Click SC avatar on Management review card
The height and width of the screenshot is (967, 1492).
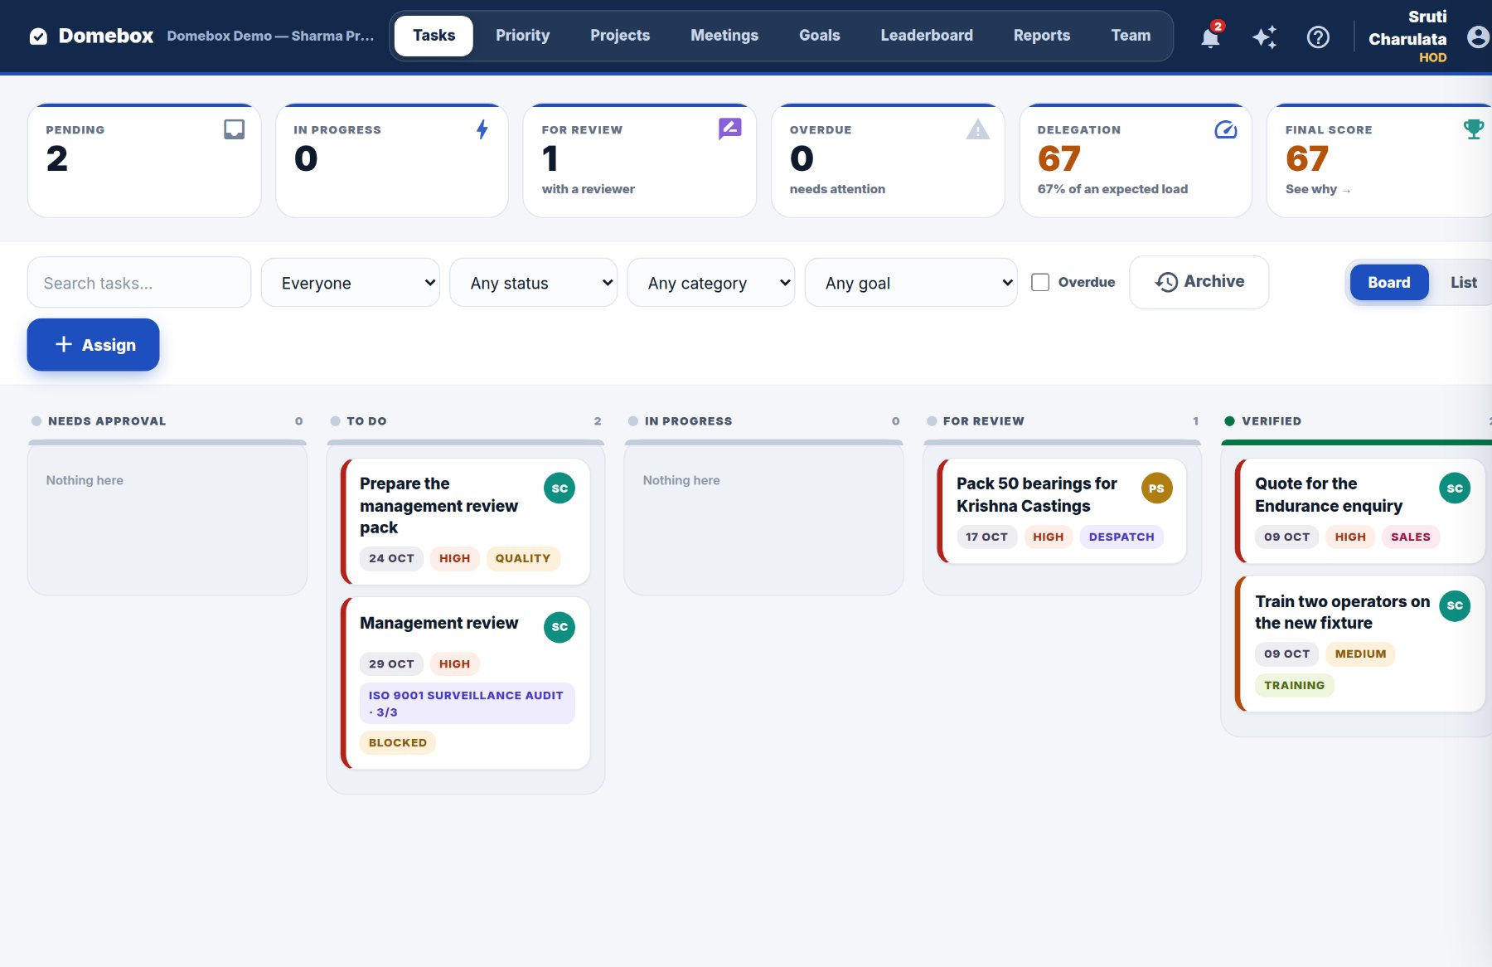point(559,627)
